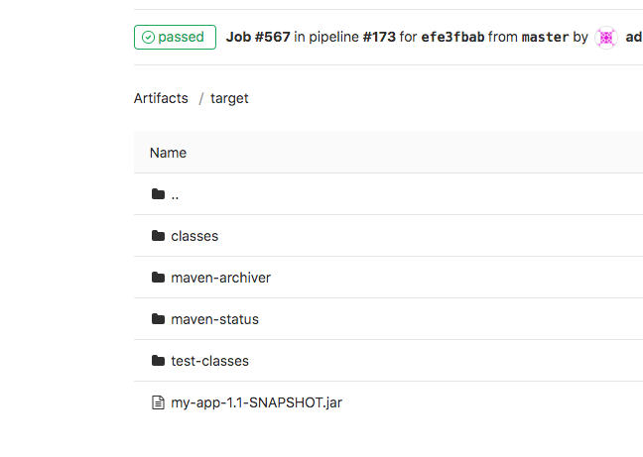Click the Name column header

pyautogui.click(x=168, y=153)
